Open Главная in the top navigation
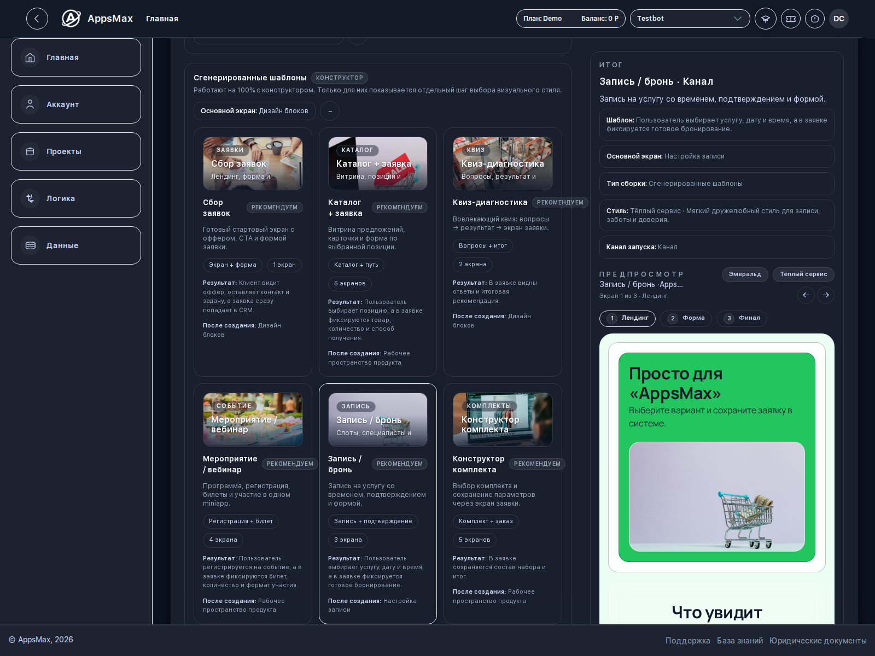Viewport: 875px width, 656px height. pos(162,19)
